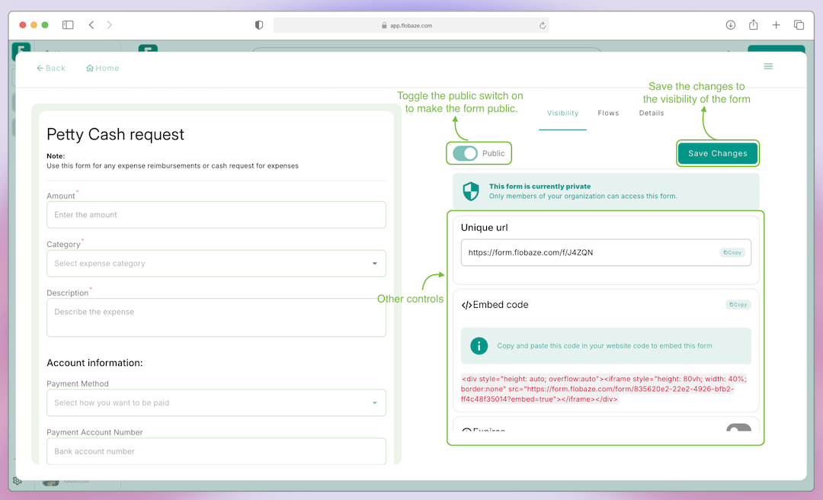
Task: Copy the embed code
Action: pos(738,305)
